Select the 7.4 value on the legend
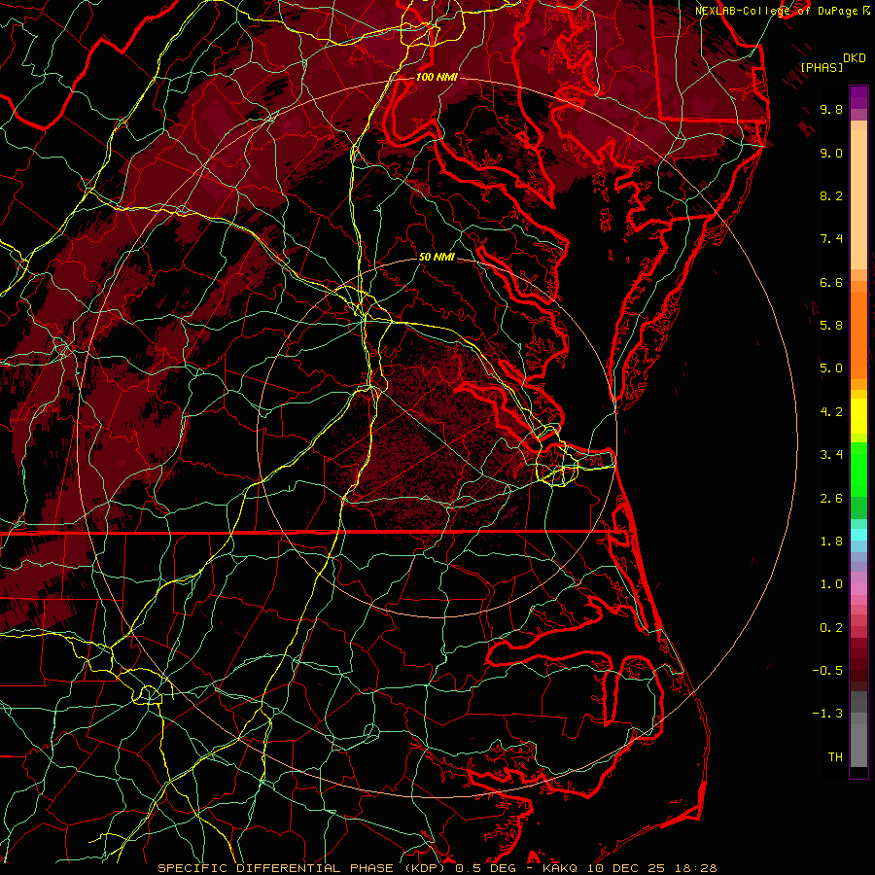Image resolution: width=875 pixels, height=875 pixels. click(x=831, y=239)
